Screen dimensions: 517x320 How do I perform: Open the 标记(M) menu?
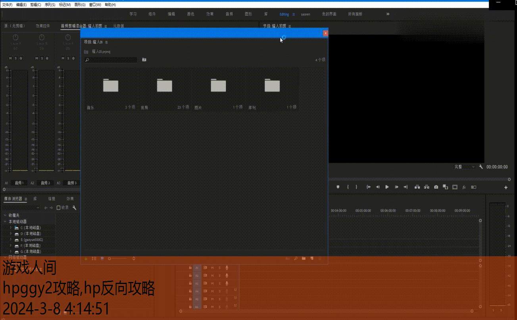pos(65,5)
